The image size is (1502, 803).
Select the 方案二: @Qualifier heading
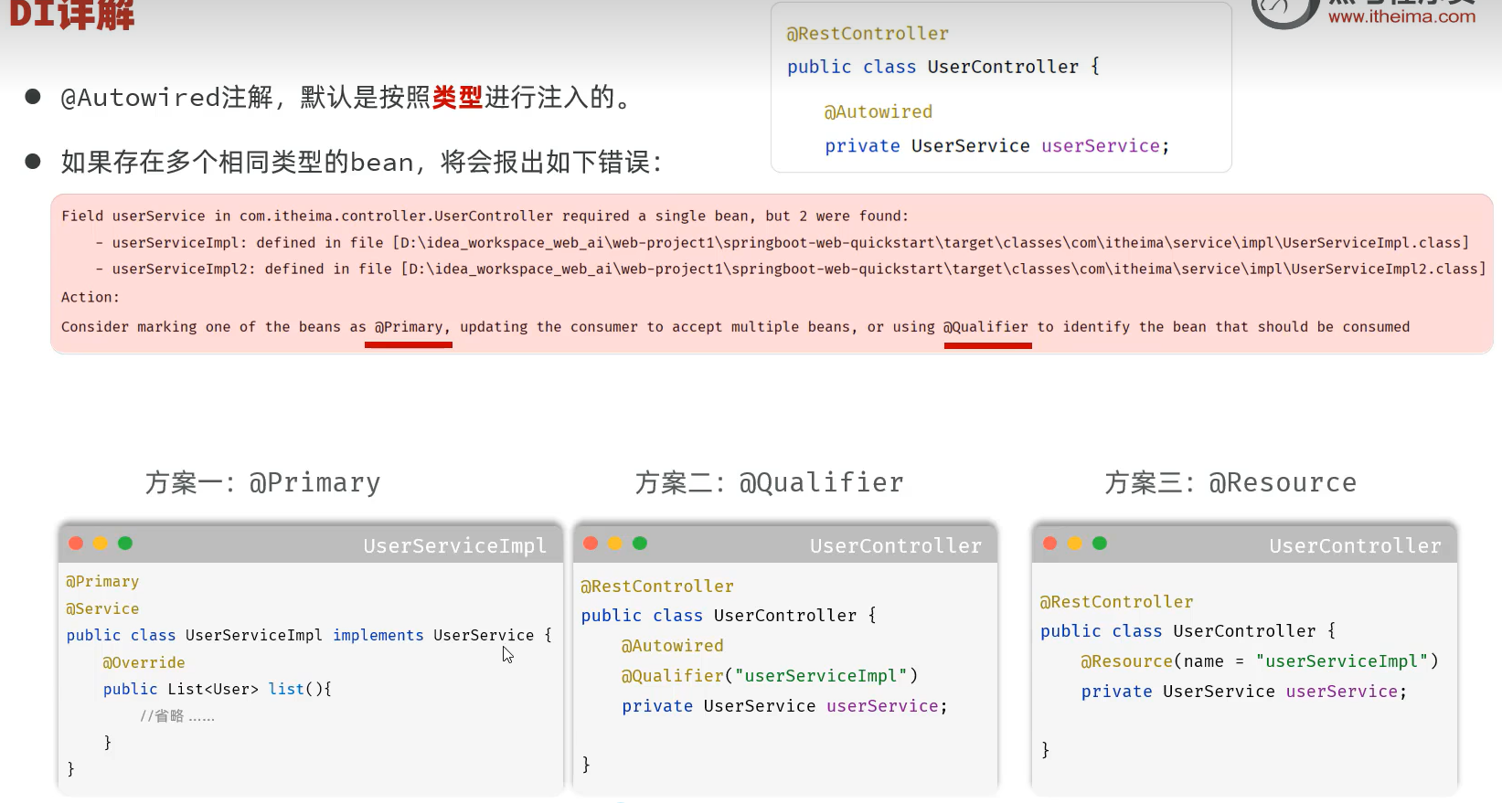coord(769,482)
